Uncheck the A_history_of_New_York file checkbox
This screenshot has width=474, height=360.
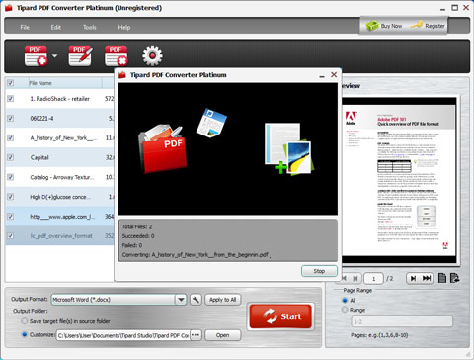click(x=11, y=137)
